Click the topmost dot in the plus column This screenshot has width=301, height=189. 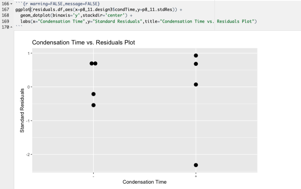196,56
